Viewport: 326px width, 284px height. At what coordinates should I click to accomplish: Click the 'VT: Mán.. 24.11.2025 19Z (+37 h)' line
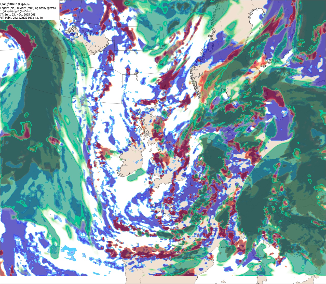22,18
